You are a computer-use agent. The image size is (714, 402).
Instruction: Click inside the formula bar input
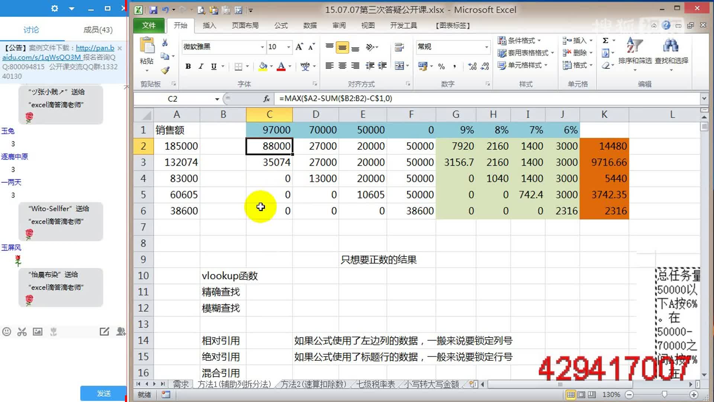coord(487,99)
